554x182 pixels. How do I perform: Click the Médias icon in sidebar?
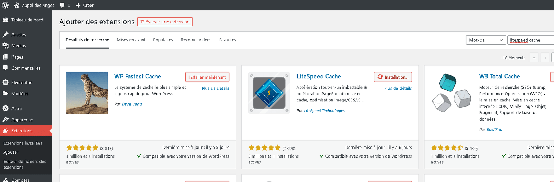(x=6, y=45)
